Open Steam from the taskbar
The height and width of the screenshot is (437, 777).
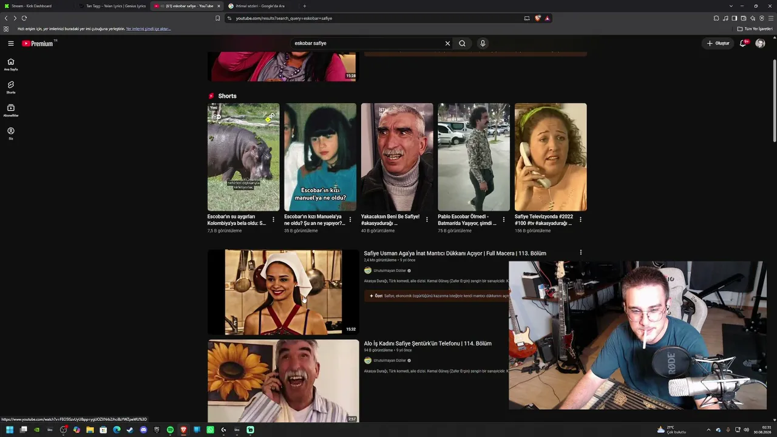[130, 430]
